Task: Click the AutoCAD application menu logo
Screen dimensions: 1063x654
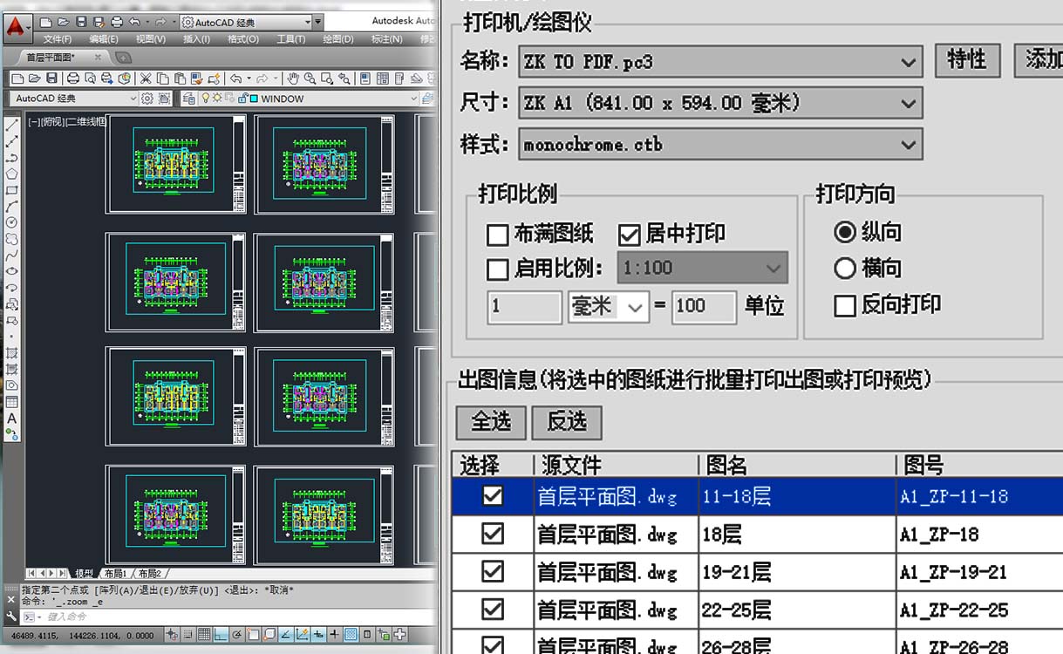Action: point(15,26)
